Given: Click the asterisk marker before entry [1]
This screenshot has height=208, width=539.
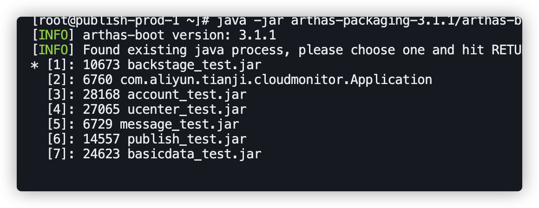Looking at the screenshot, I should (34, 65).
